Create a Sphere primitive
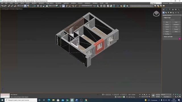 pyautogui.click(x=167, y=25)
